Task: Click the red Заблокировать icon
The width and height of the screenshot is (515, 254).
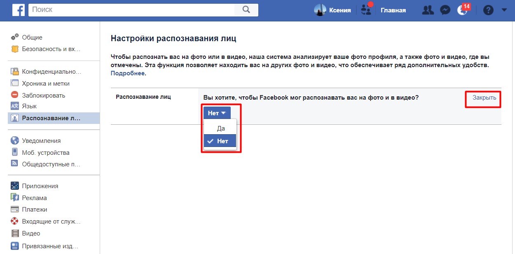Action: (x=15, y=95)
